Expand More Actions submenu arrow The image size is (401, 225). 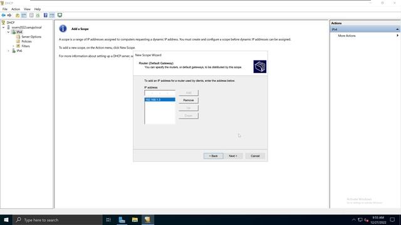pyautogui.click(x=397, y=36)
